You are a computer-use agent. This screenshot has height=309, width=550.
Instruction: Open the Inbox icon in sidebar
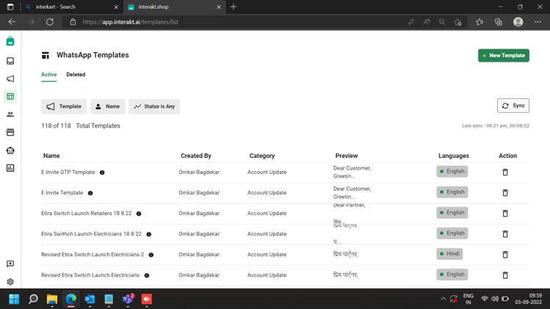[10, 61]
